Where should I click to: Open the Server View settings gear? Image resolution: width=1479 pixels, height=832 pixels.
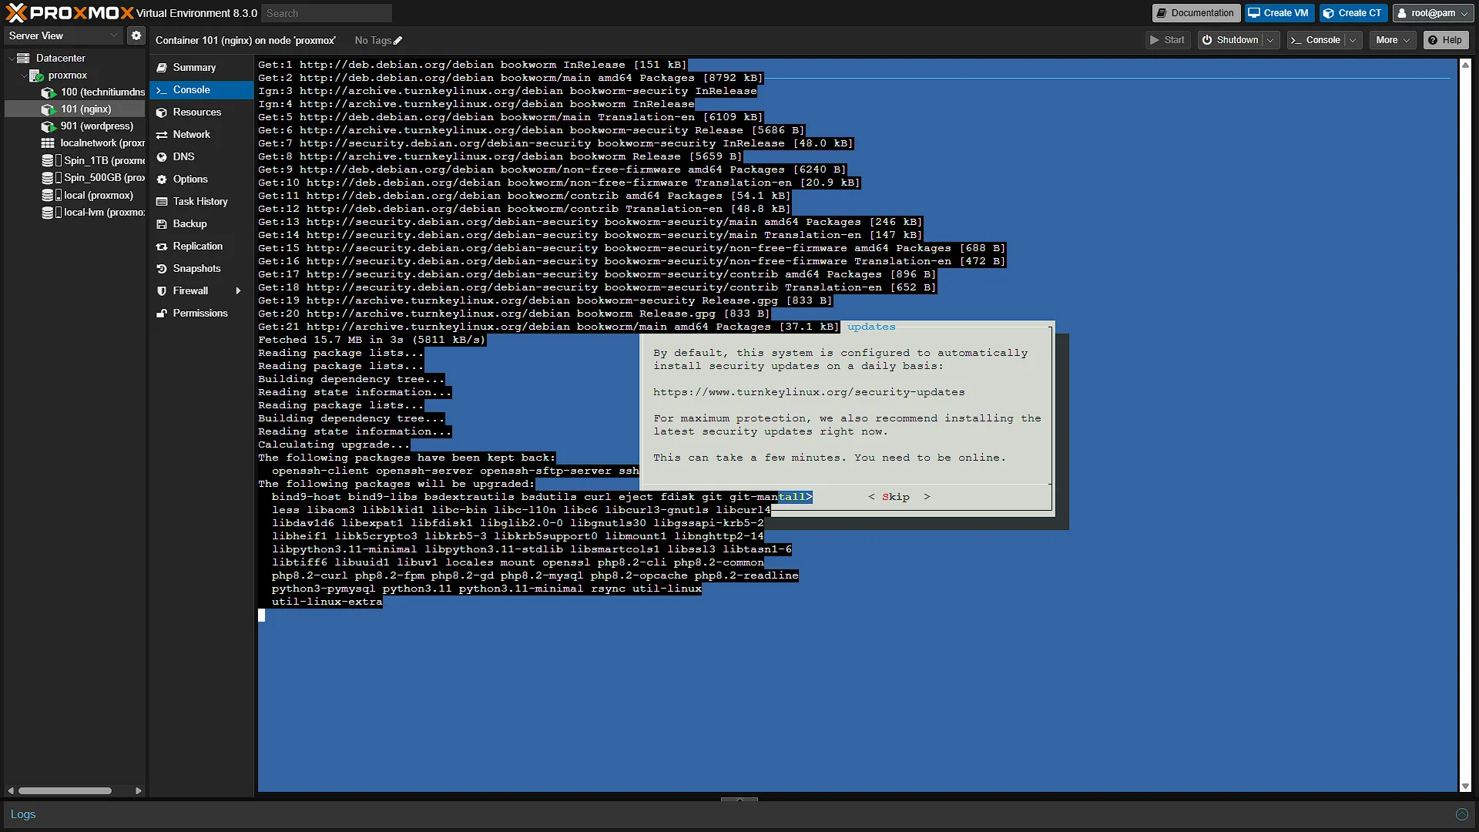tap(136, 35)
